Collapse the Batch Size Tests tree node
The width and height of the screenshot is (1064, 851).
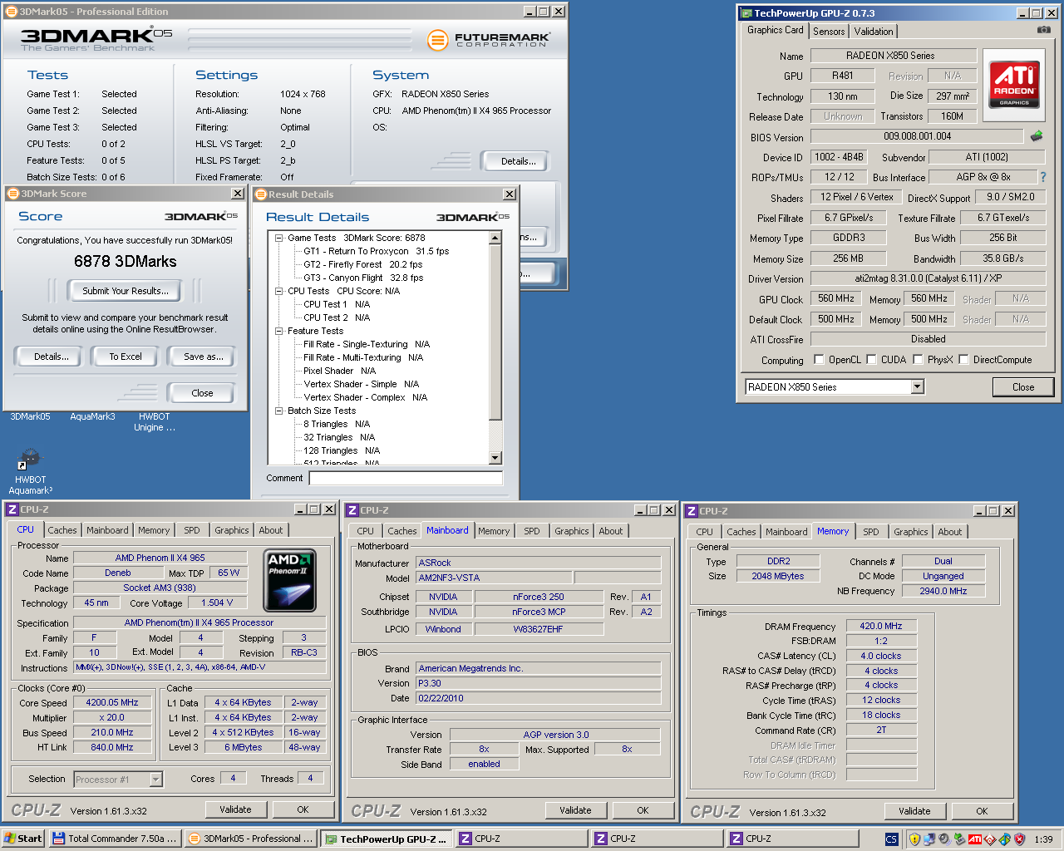tap(279, 411)
